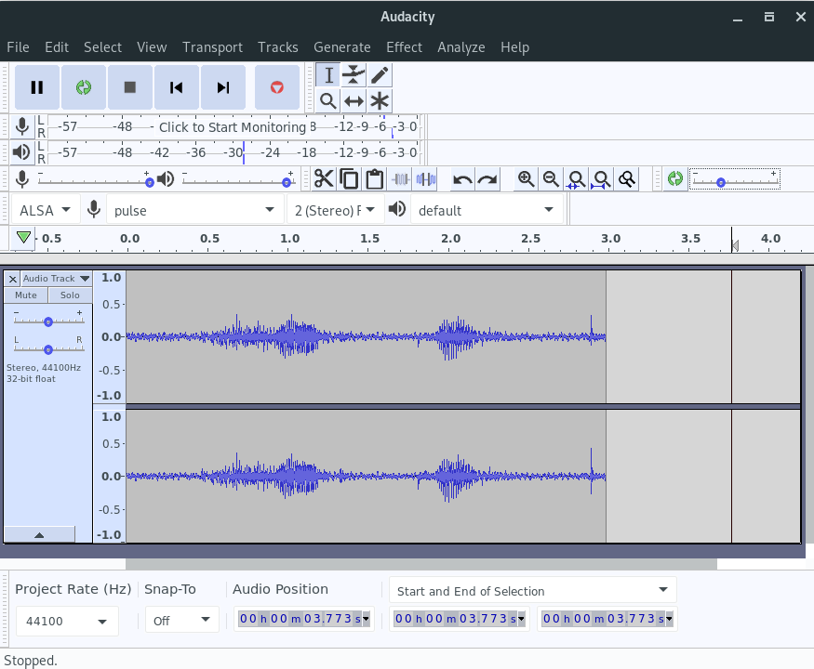Open the Audio Position format arrow
The height and width of the screenshot is (669, 814).
pos(367,619)
